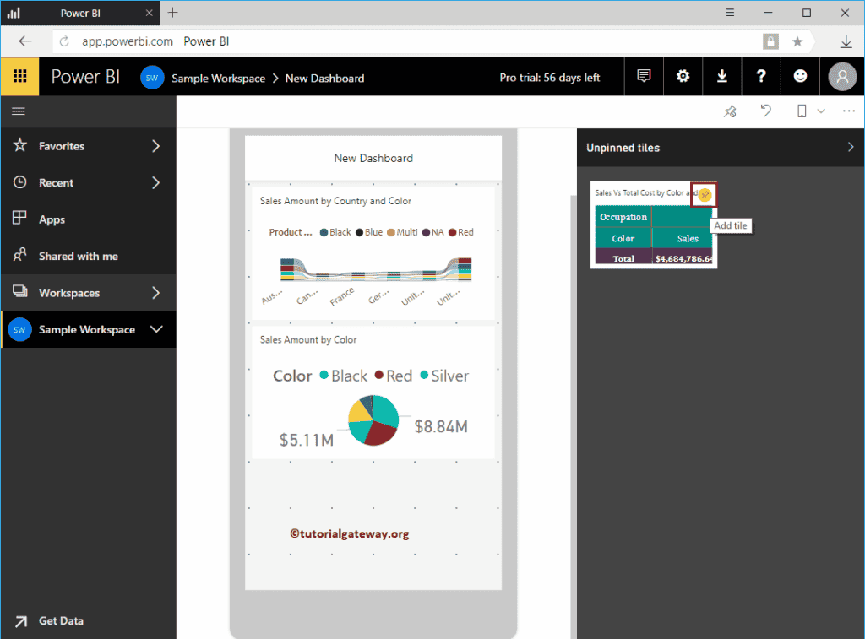The image size is (865, 639).
Task: Click the header download arrow icon
Action: (721, 76)
